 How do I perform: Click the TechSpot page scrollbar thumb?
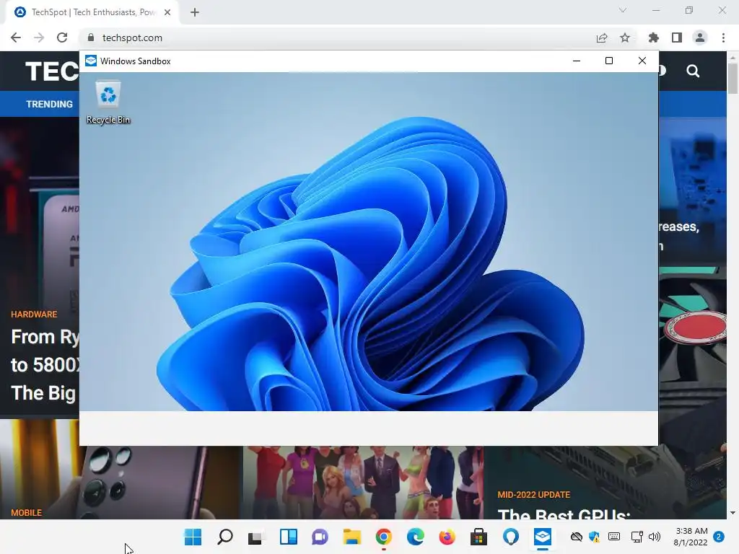(733, 78)
